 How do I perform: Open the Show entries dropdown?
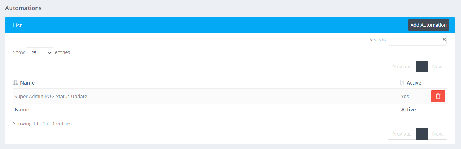(x=39, y=52)
